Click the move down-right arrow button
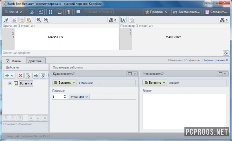Image resolution: width=232 pixels, height=141 pixels. coord(45,118)
